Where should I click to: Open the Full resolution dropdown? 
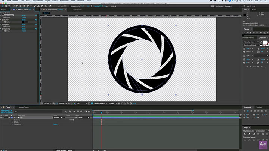[82, 103]
